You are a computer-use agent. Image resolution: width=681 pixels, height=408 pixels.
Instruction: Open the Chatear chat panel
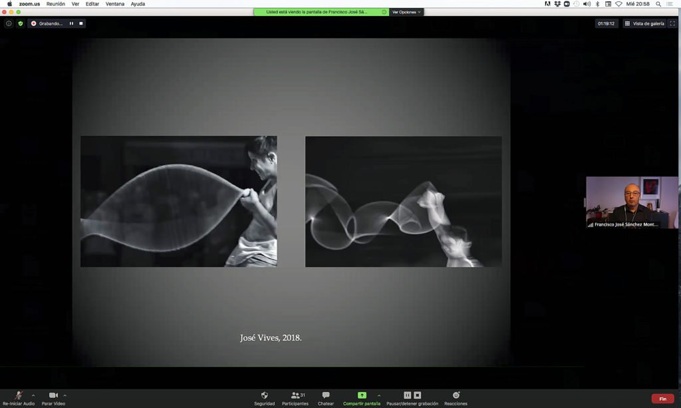[326, 395]
